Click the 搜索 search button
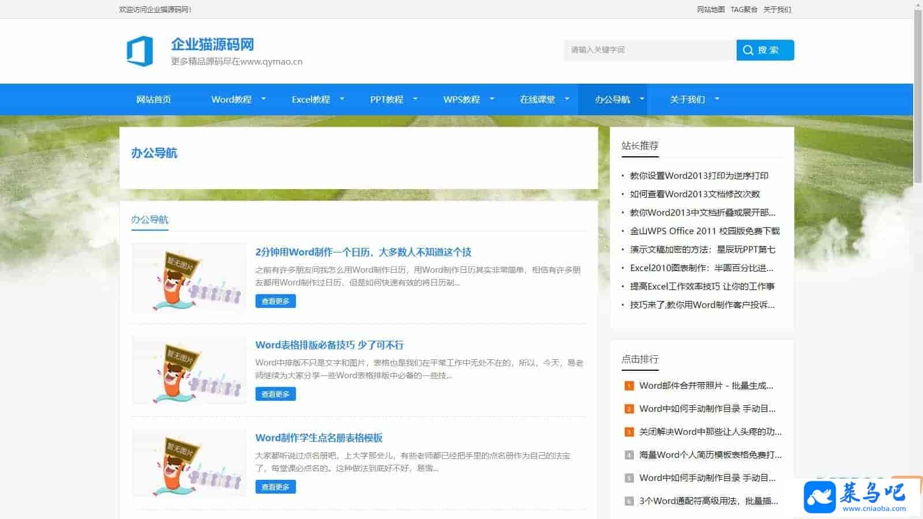923x519 pixels. click(x=765, y=50)
